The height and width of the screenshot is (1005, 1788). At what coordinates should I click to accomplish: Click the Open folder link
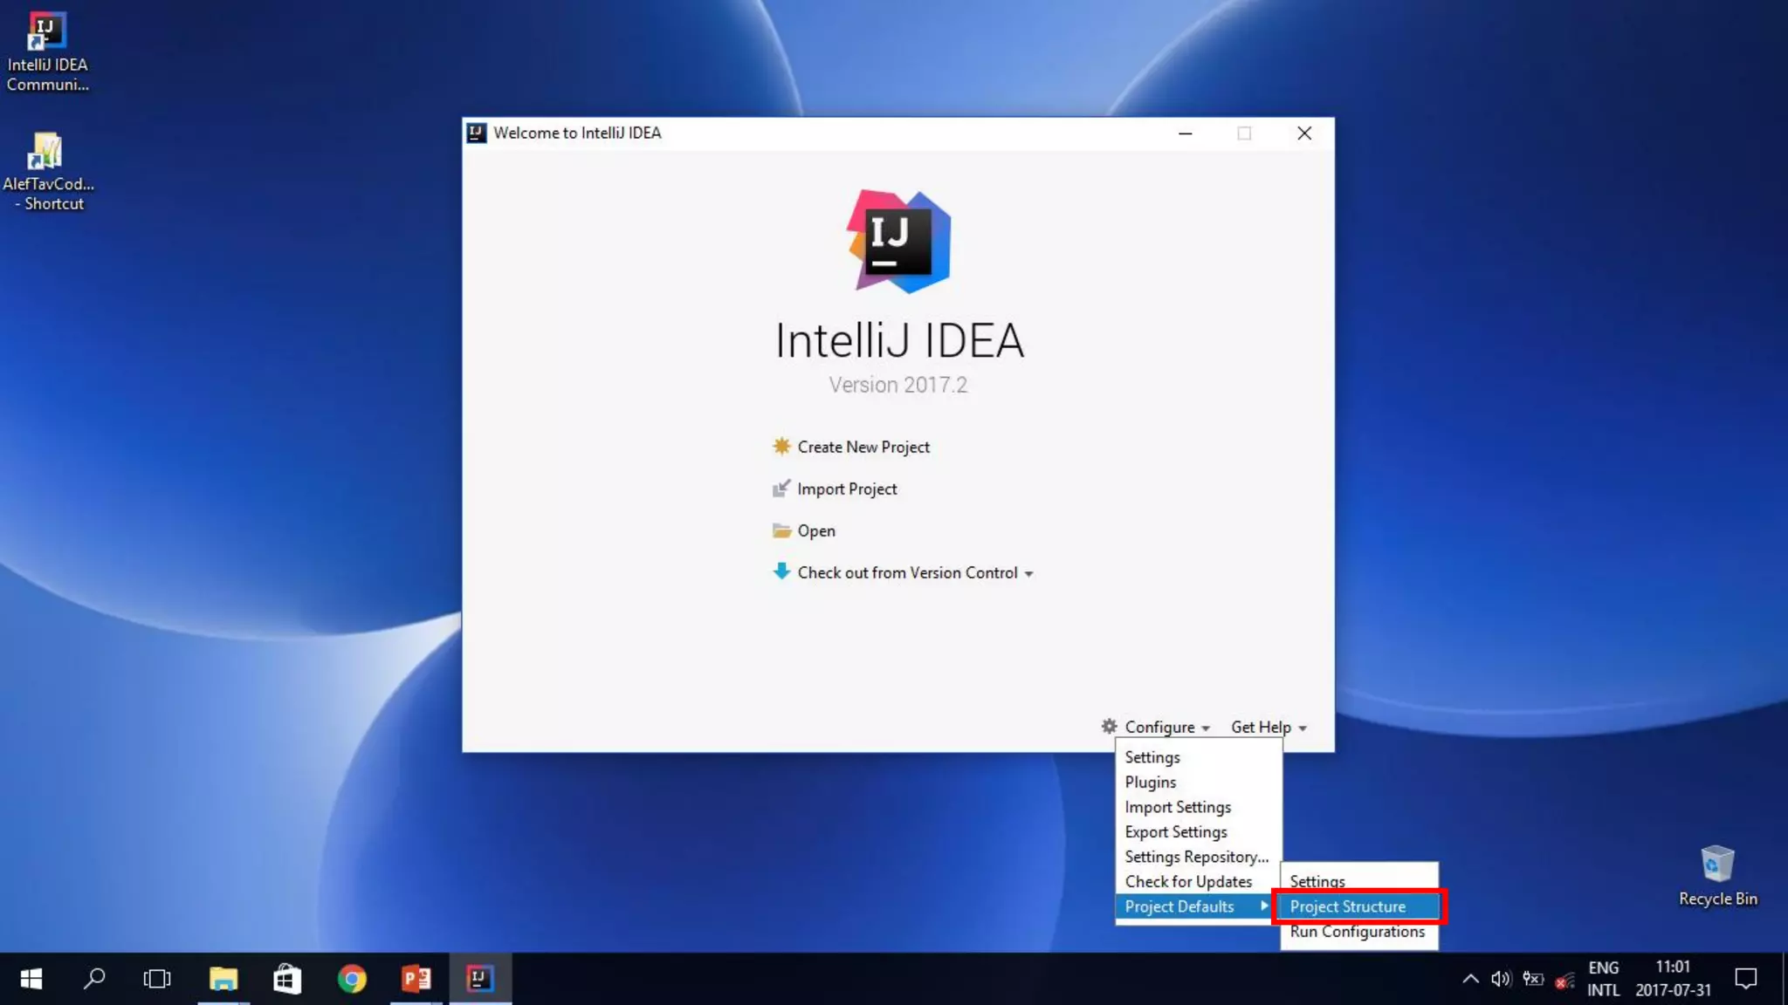click(x=815, y=530)
